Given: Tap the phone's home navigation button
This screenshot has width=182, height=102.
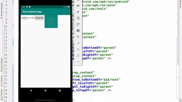Looking at the screenshot, I should [x=45, y=91].
